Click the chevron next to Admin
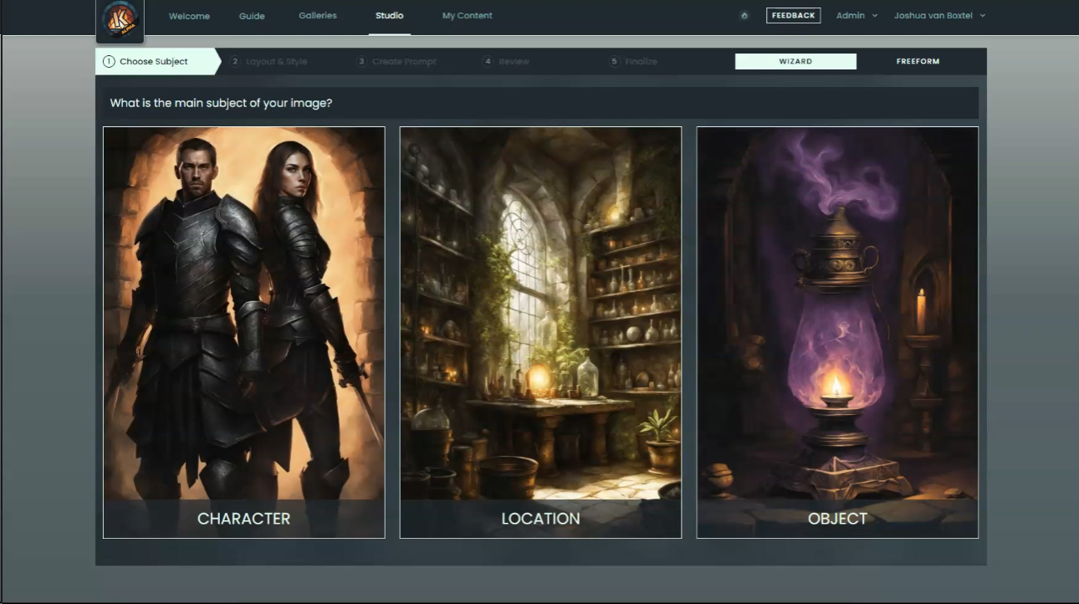 click(875, 16)
